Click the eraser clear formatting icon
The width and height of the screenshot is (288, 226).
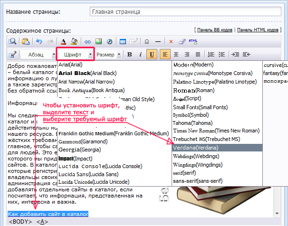[x=182, y=42]
